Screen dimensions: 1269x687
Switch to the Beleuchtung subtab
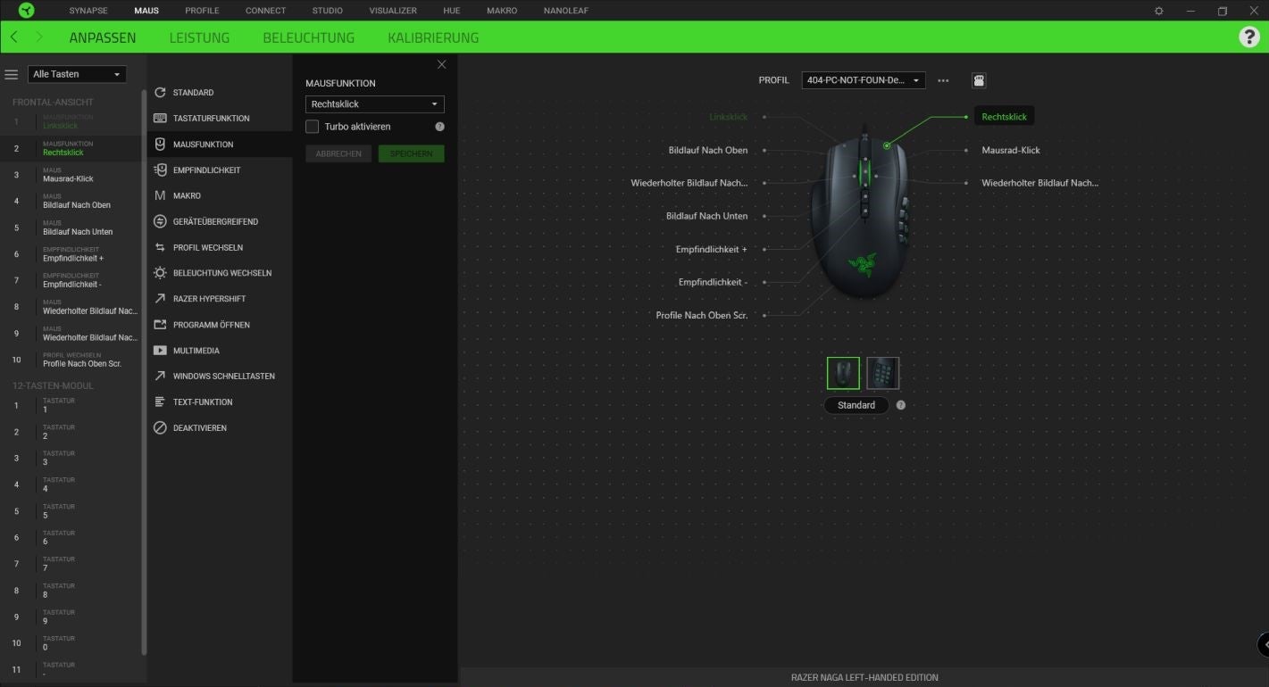click(308, 37)
